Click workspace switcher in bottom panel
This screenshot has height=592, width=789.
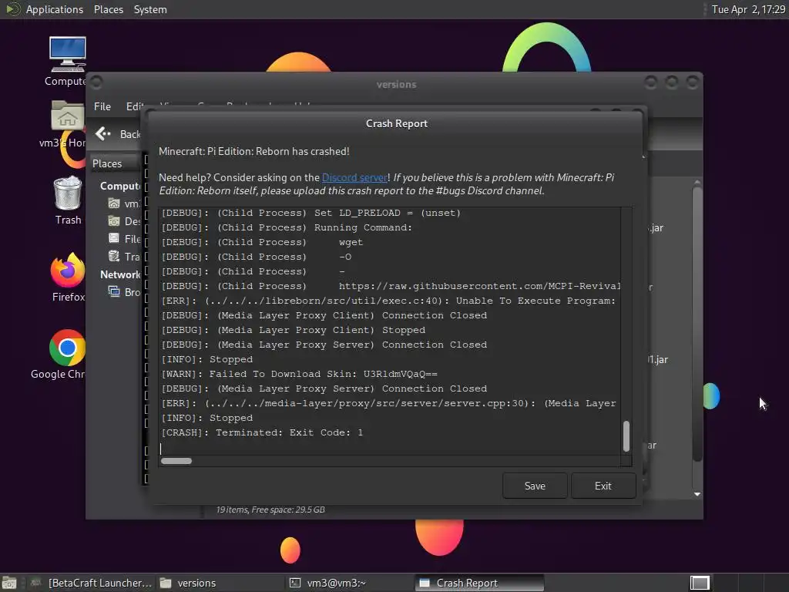click(x=700, y=583)
